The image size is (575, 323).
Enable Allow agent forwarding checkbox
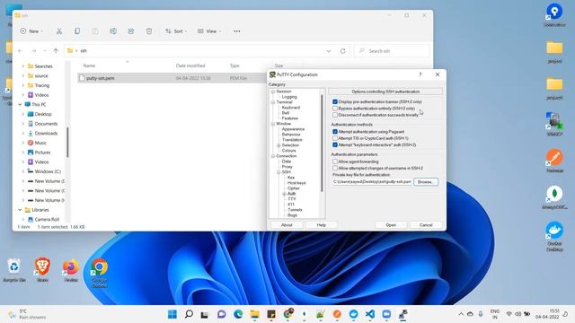click(x=335, y=161)
